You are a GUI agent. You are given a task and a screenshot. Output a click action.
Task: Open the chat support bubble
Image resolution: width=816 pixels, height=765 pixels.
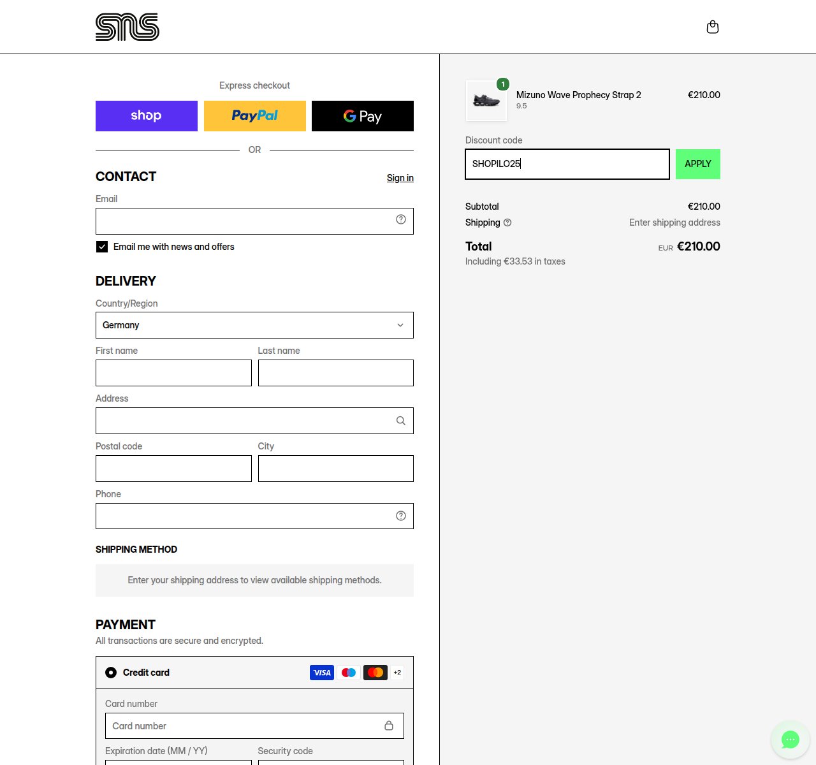790,739
